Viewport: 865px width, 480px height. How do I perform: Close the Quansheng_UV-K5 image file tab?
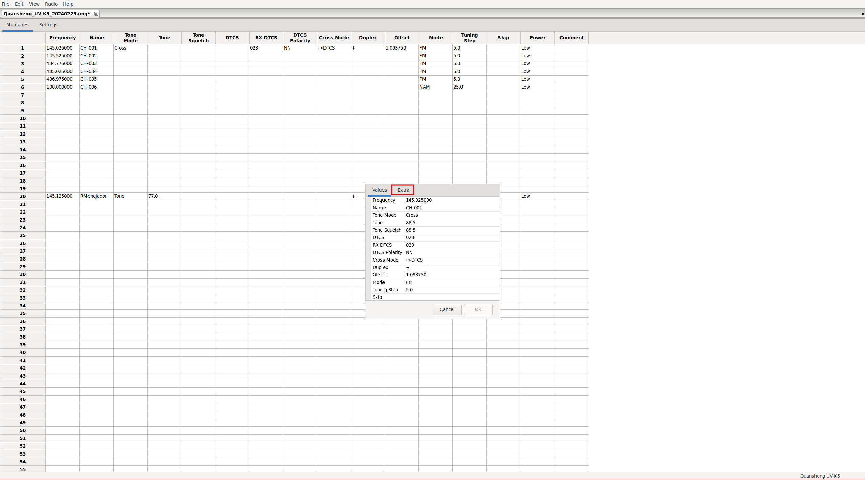[96, 14]
